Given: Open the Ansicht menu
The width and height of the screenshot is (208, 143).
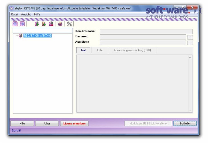Looking at the screenshot, I should 26,14.
